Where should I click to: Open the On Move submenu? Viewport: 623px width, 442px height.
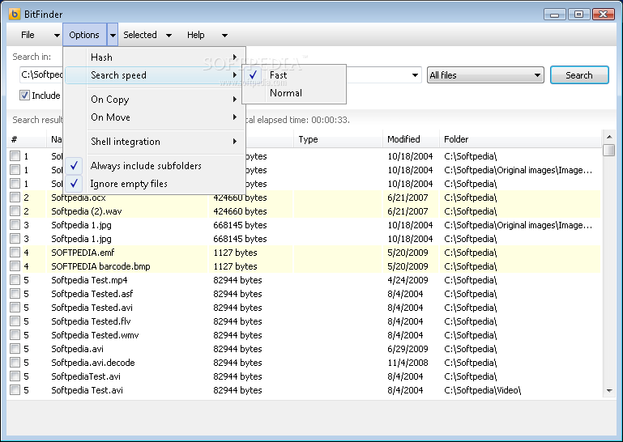tap(155, 117)
